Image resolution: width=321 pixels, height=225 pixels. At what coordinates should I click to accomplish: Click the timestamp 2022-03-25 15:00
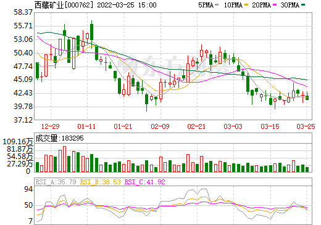127,5
